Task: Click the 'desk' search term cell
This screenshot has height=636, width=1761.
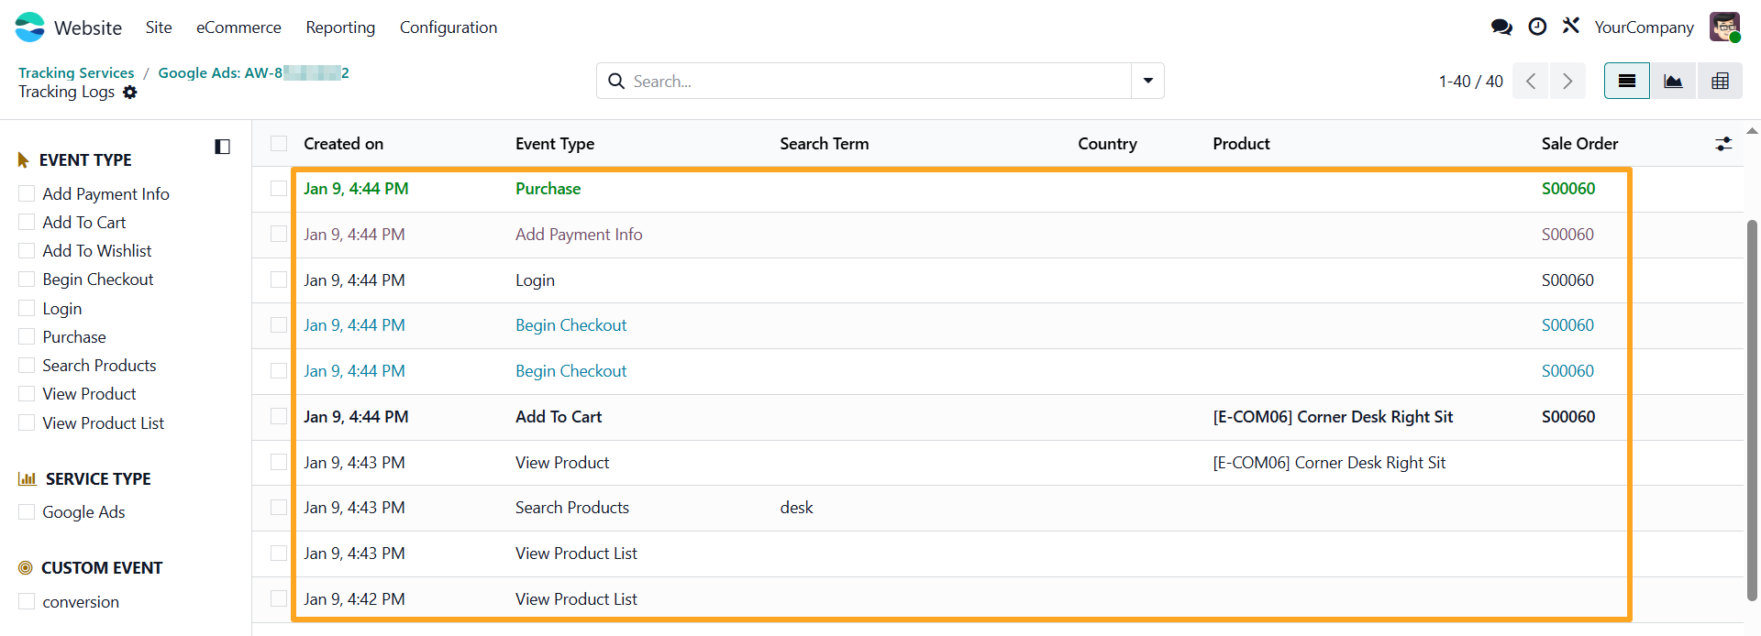Action: [x=796, y=507]
